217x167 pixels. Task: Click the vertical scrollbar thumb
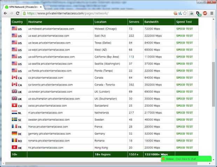click(x=213, y=84)
